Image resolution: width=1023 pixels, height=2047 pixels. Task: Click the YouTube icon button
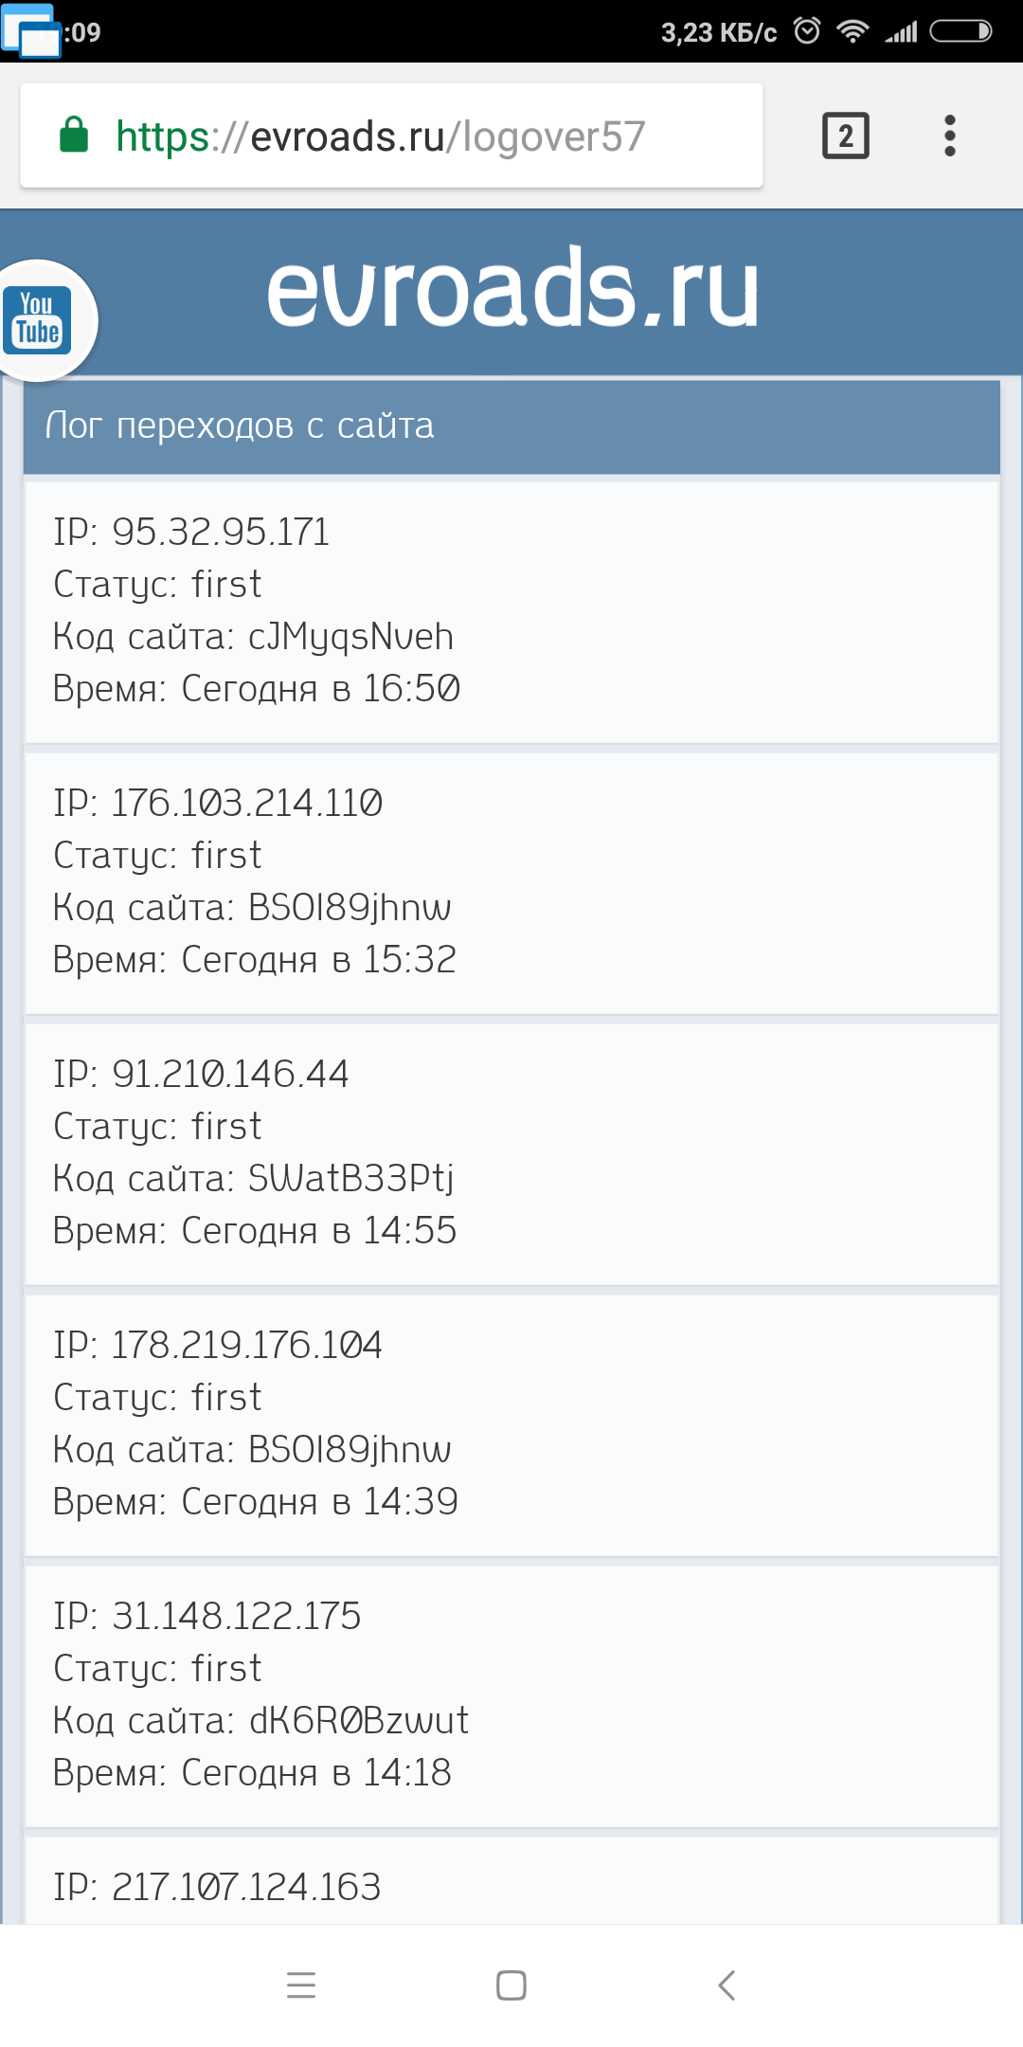pos(38,320)
